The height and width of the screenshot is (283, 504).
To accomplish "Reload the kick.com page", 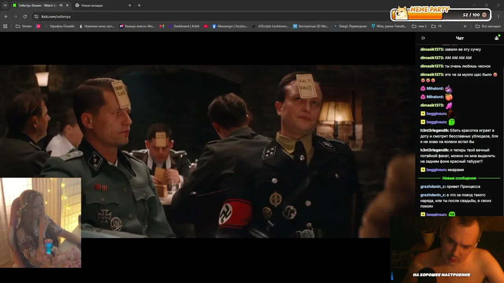I will click(x=25, y=17).
